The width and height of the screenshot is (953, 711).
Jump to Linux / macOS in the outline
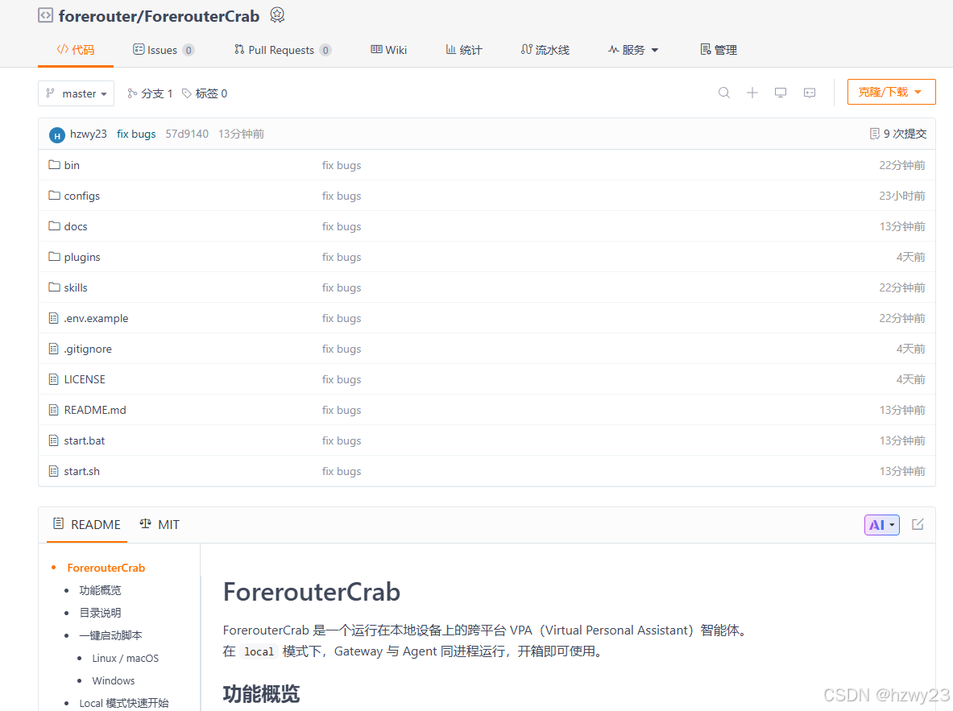(x=125, y=658)
